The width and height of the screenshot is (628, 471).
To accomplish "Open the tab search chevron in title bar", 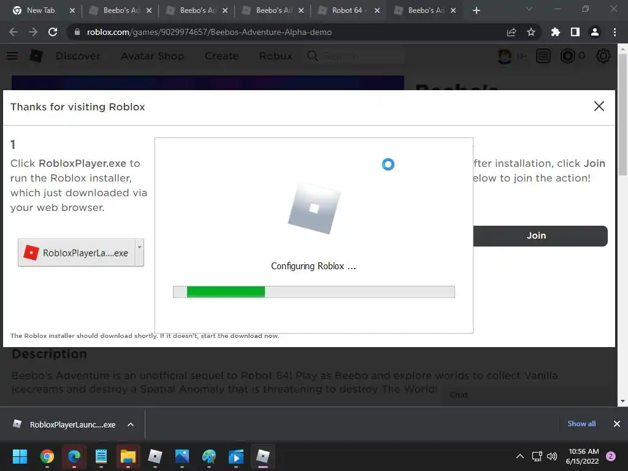I will point(529,9).
